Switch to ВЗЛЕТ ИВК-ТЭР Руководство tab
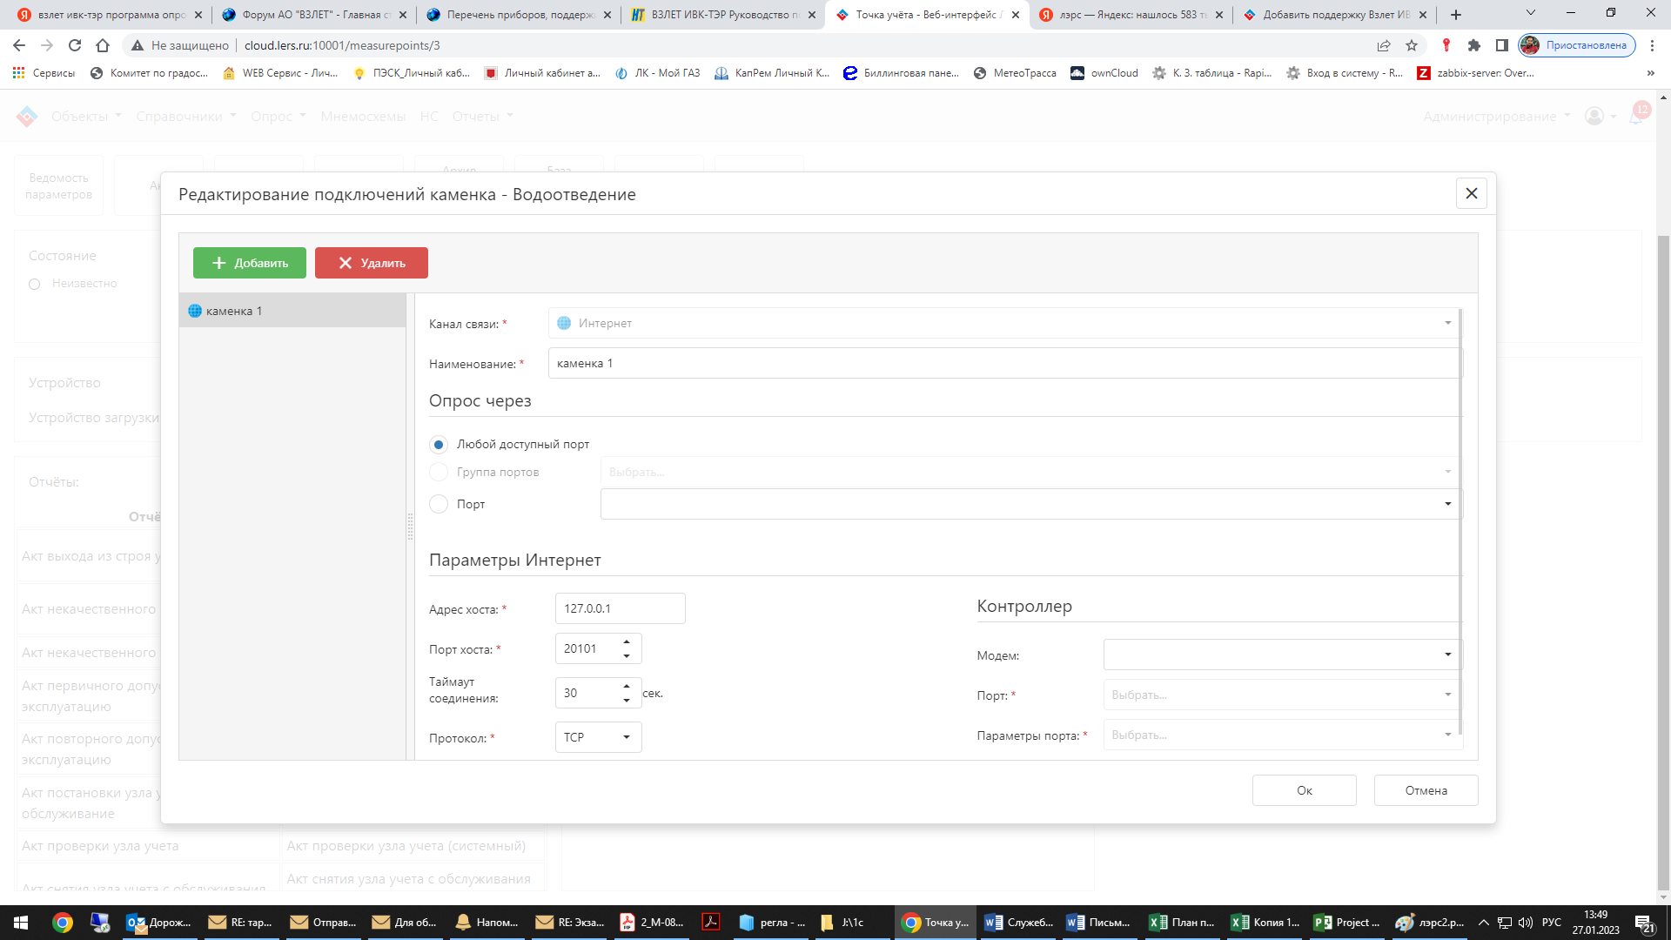 [722, 15]
